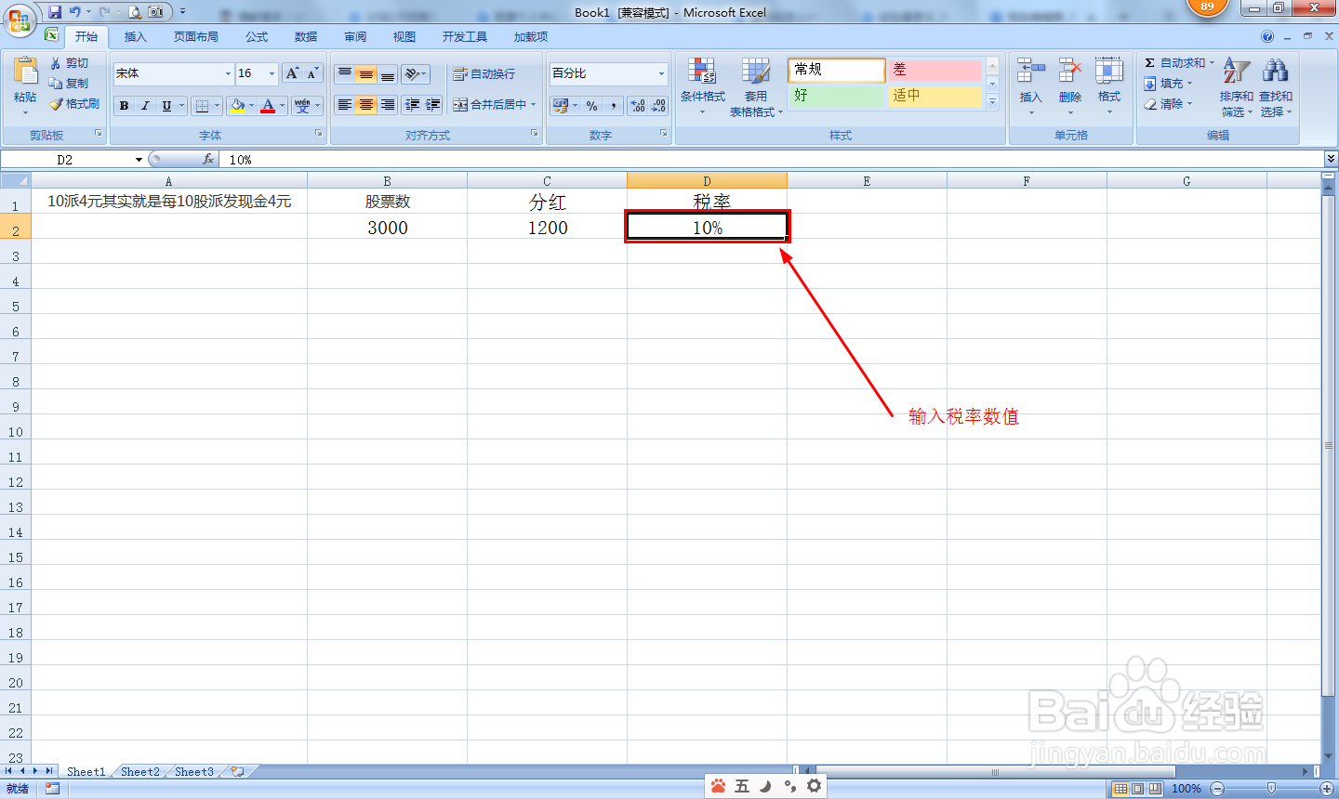This screenshot has height=799, width=1339.
Task: Switch to the Sheet2 worksheet tab
Action: point(140,772)
